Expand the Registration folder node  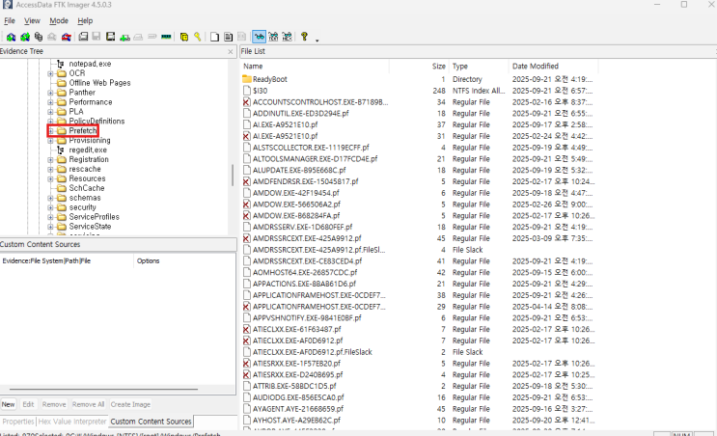(x=50, y=160)
